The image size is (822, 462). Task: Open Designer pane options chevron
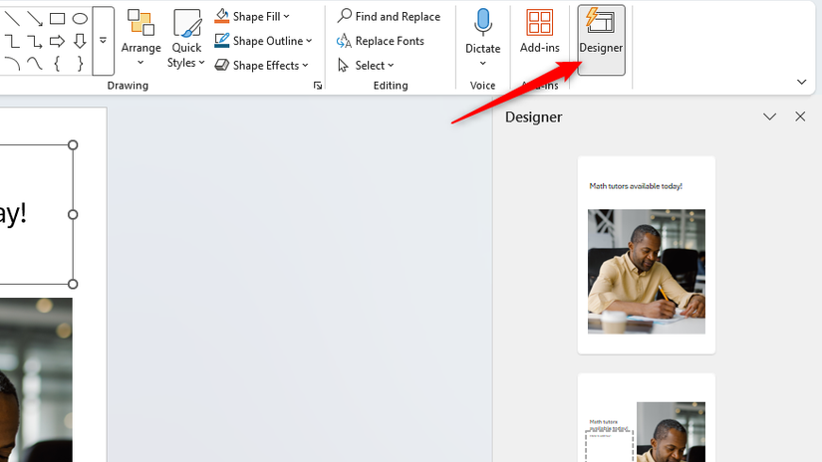pos(769,116)
